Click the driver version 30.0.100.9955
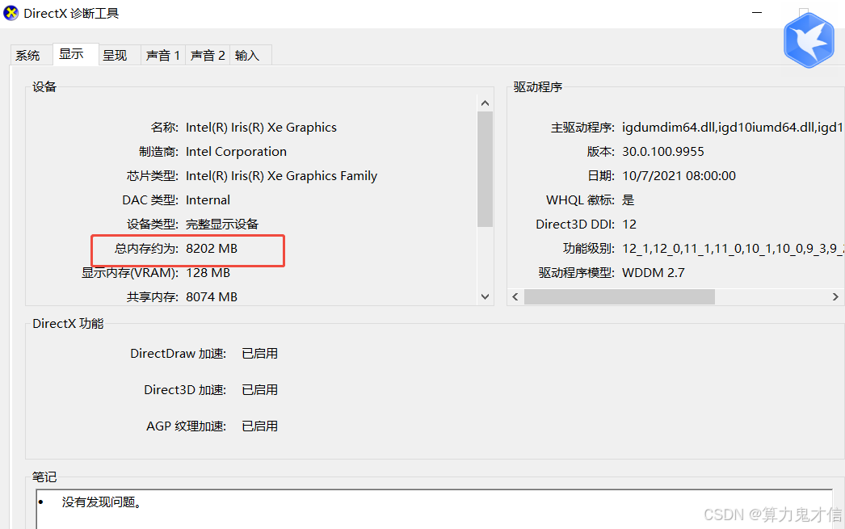This screenshot has height=529, width=845. (663, 152)
